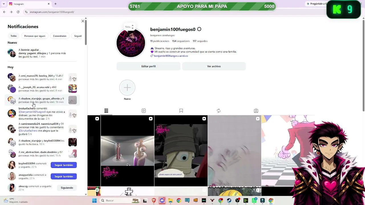365x205 pixels.
Task: Open the profile settings gear icon
Action: coord(199,29)
